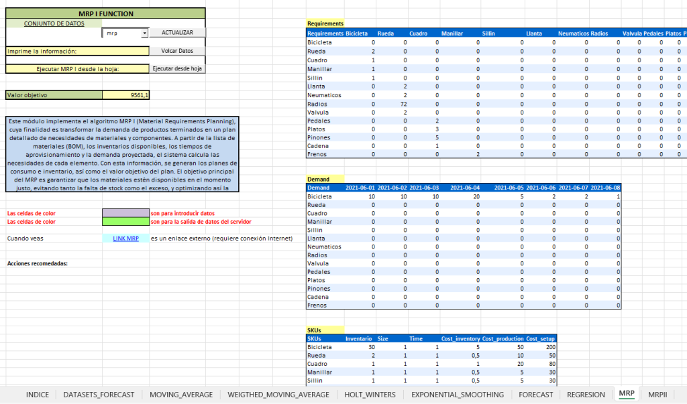This screenshot has width=687, height=404.
Task: Select the WEIGTHED_MOVING_AVERAGE sheet tab
Action: 278,395
